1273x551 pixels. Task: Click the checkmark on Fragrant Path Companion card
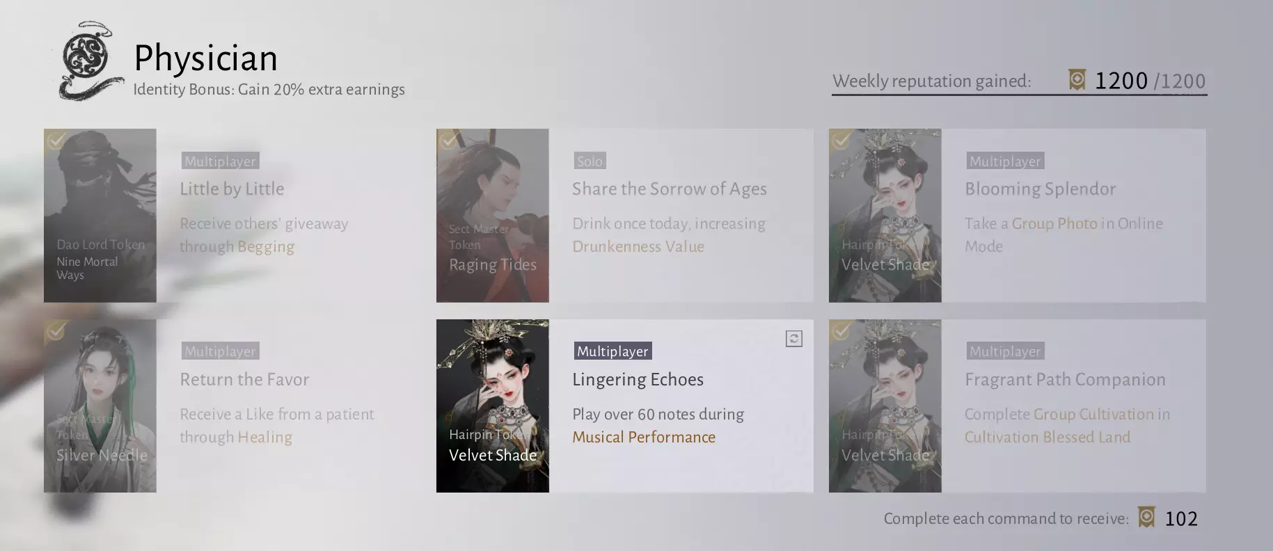click(841, 332)
